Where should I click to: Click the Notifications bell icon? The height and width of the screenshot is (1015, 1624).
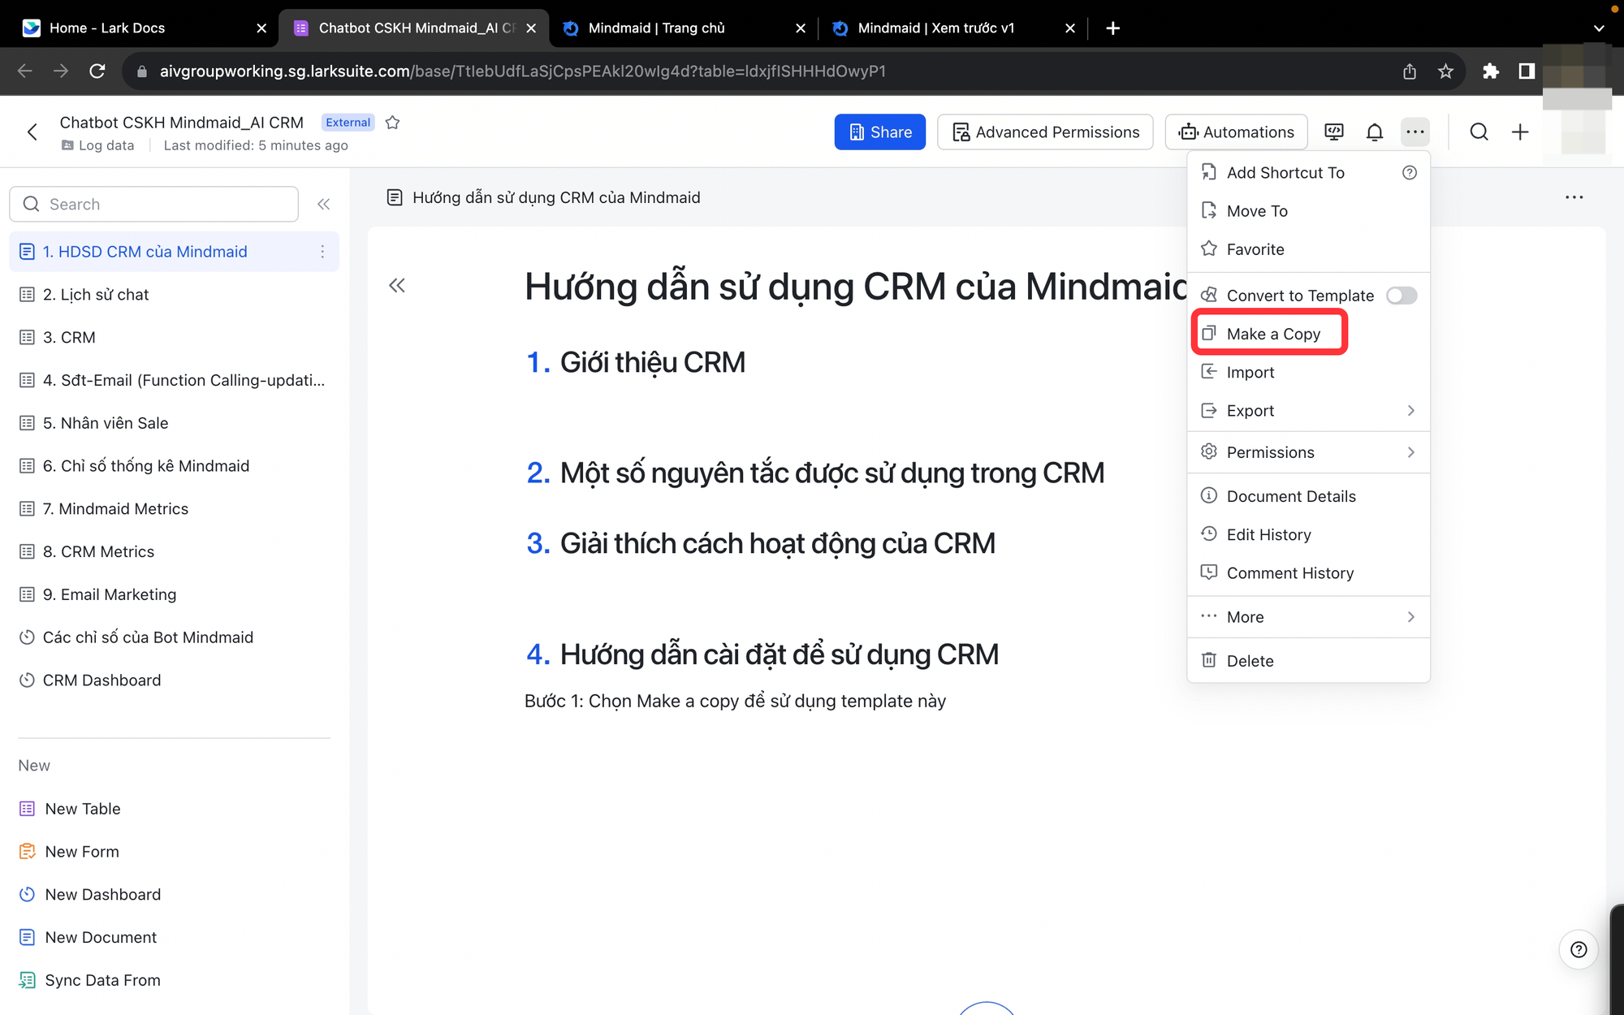point(1374,132)
